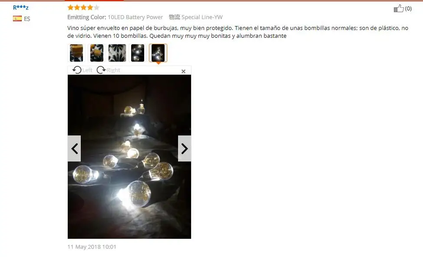Open the fourth thumbnail of lit bulbs
423x257 pixels.
(138, 53)
